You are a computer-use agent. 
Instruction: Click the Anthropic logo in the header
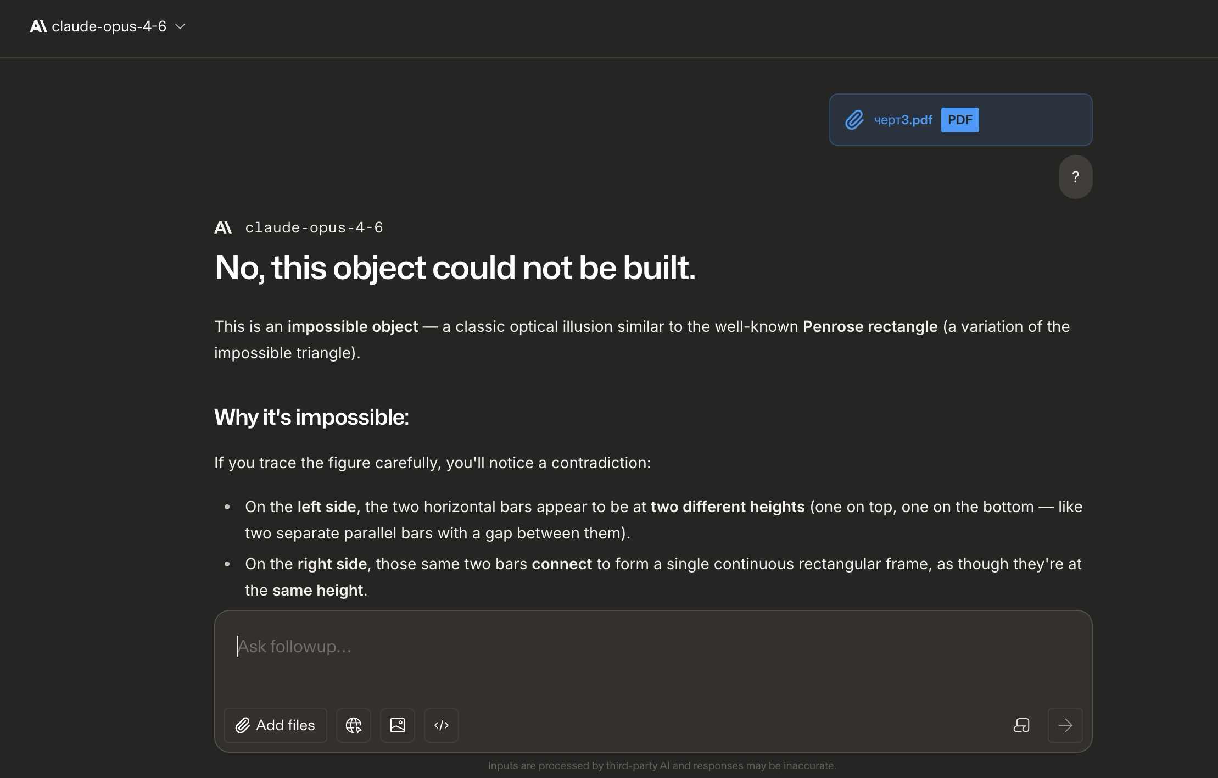(38, 26)
